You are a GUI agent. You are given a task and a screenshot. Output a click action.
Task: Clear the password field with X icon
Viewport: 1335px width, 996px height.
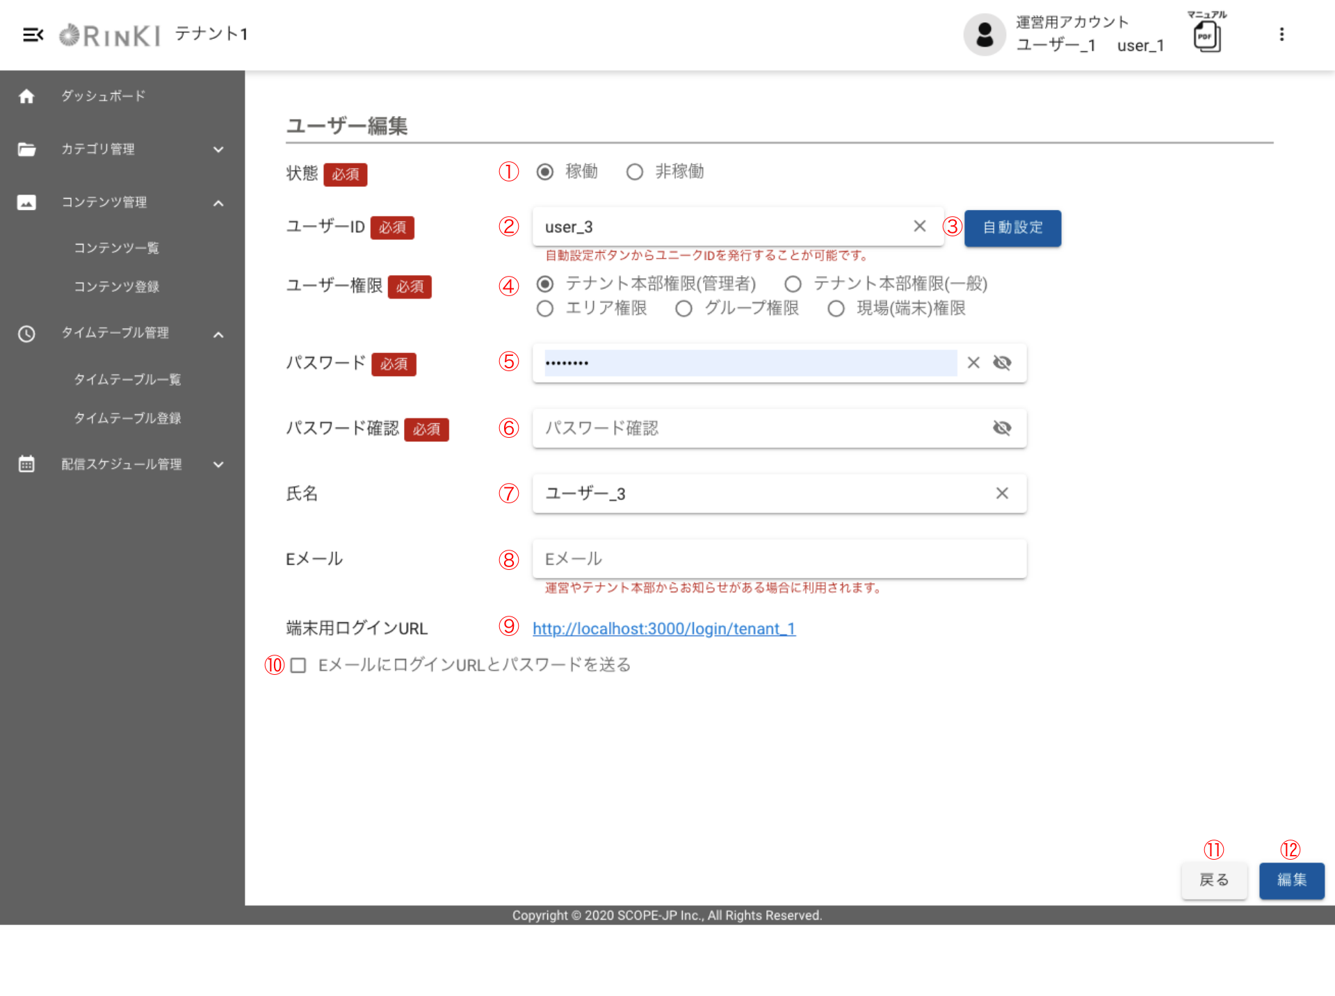[x=973, y=363]
